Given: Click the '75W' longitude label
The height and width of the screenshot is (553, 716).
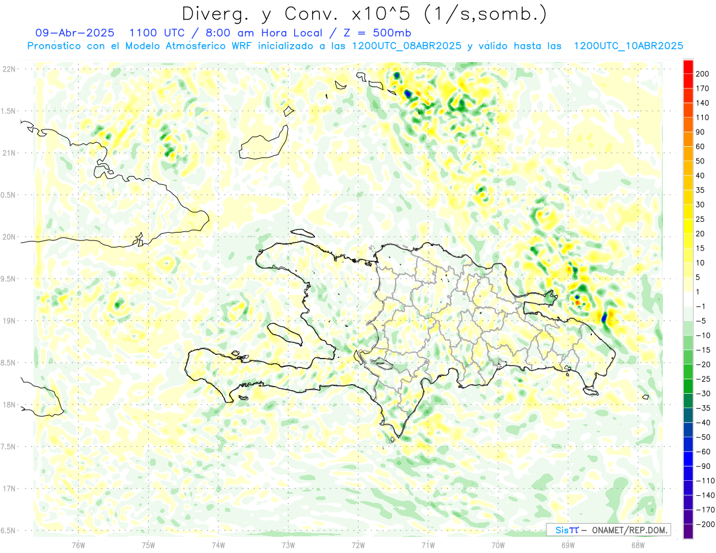Looking at the screenshot, I should click(x=149, y=545).
